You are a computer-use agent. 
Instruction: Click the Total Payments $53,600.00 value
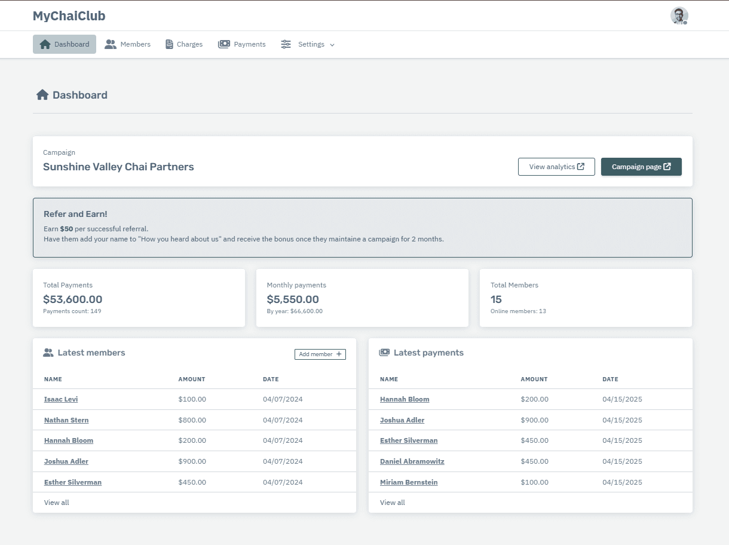(73, 299)
